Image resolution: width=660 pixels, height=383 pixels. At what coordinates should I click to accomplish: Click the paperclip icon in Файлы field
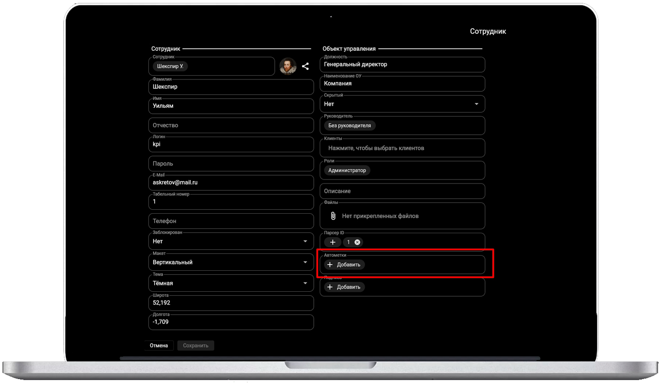[333, 216]
